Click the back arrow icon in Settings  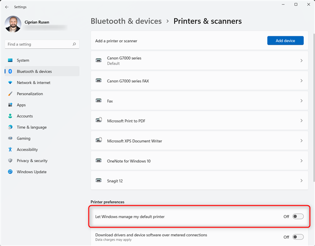pos(7,7)
